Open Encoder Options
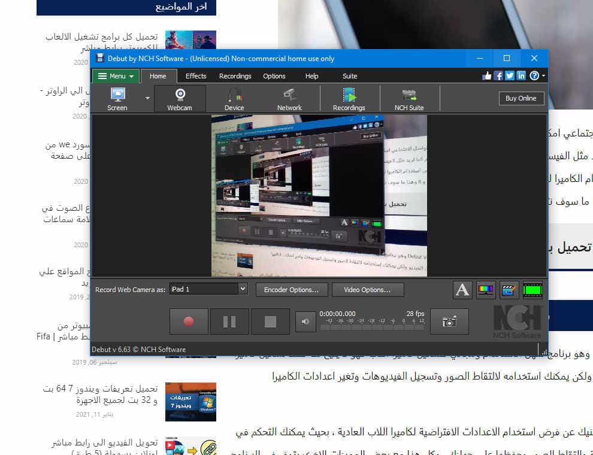Image resolution: width=593 pixels, height=455 pixels. tap(291, 290)
